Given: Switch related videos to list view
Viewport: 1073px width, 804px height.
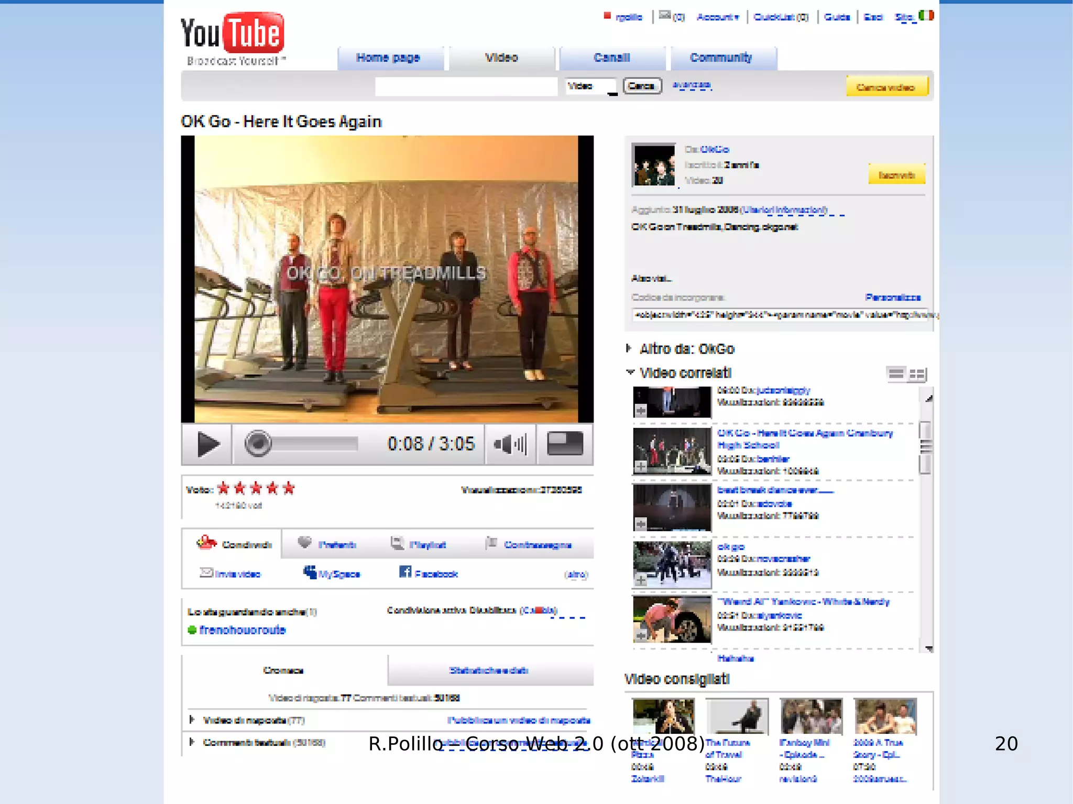Looking at the screenshot, I should point(896,374).
